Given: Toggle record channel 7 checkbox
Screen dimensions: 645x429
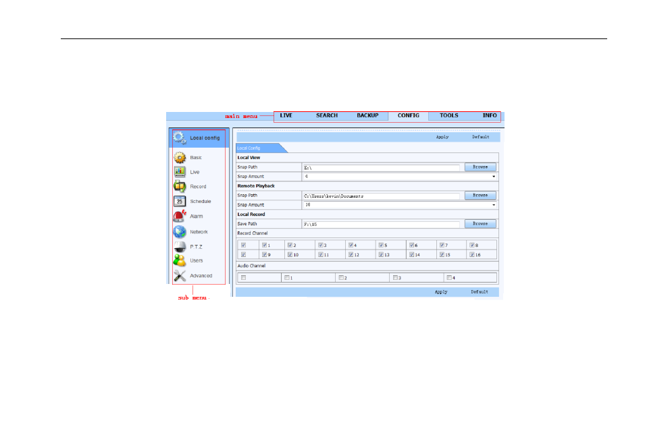Looking at the screenshot, I should (x=442, y=245).
